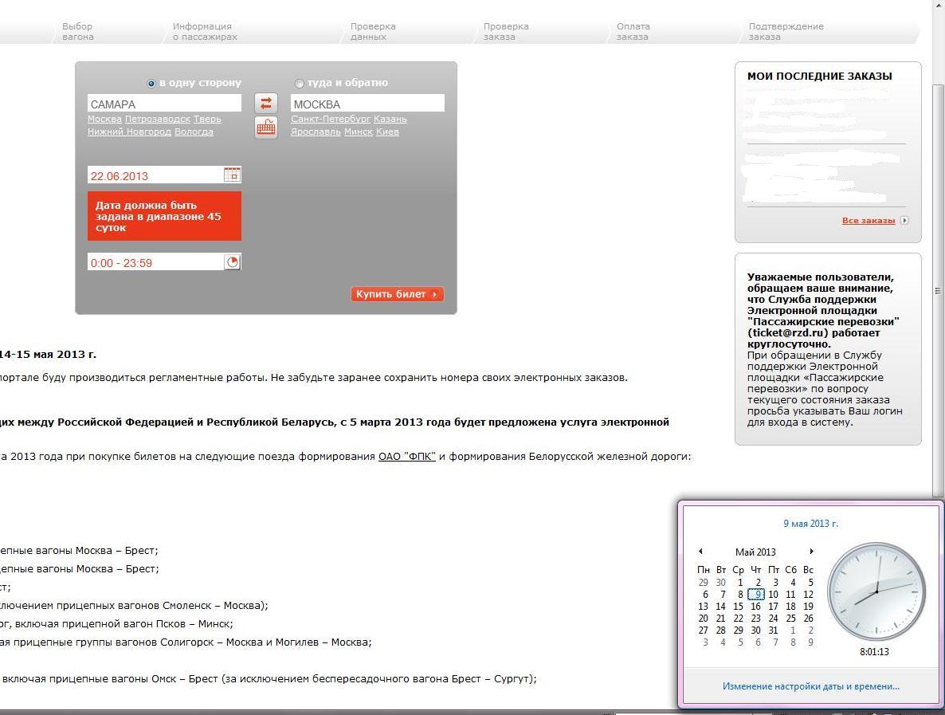Click the ОАО "ФПК" link

[406, 457]
